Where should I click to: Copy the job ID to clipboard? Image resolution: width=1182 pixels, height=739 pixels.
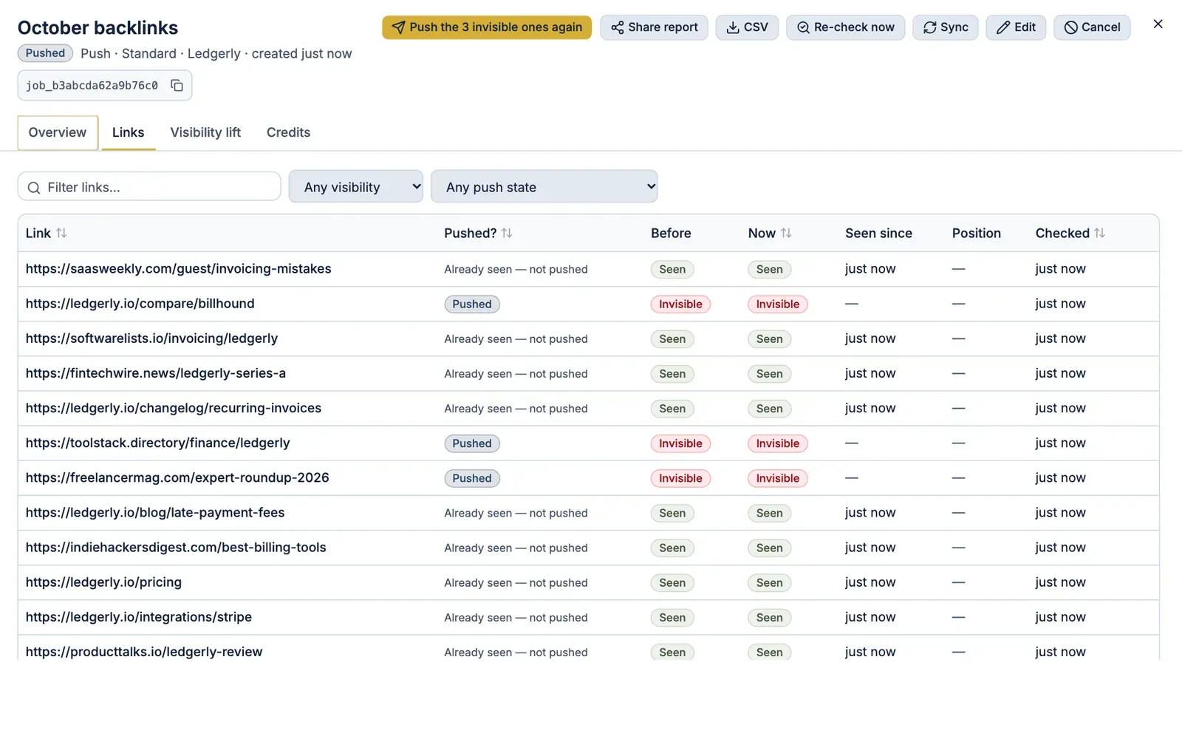click(x=177, y=86)
